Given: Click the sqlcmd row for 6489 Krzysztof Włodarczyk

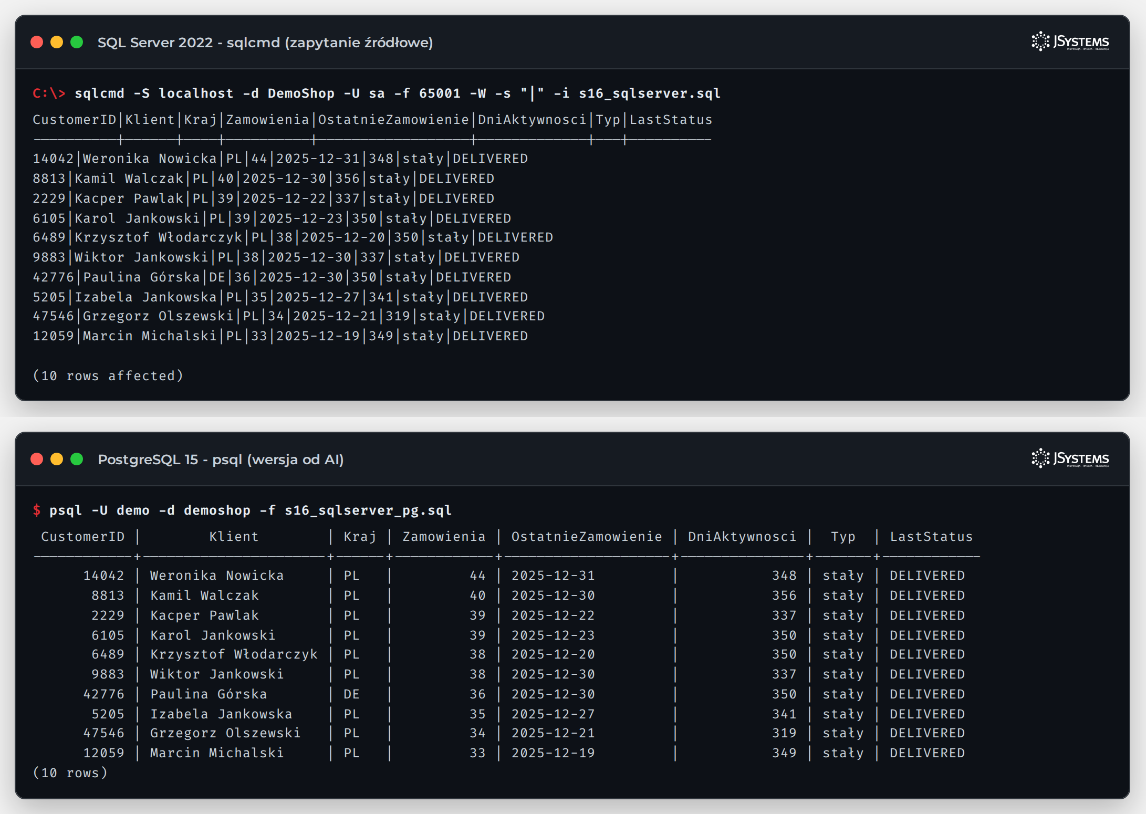Looking at the screenshot, I should [x=293, y=237].
